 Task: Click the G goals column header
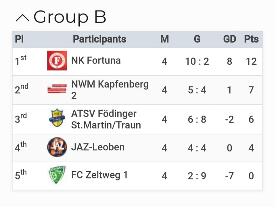197,39
